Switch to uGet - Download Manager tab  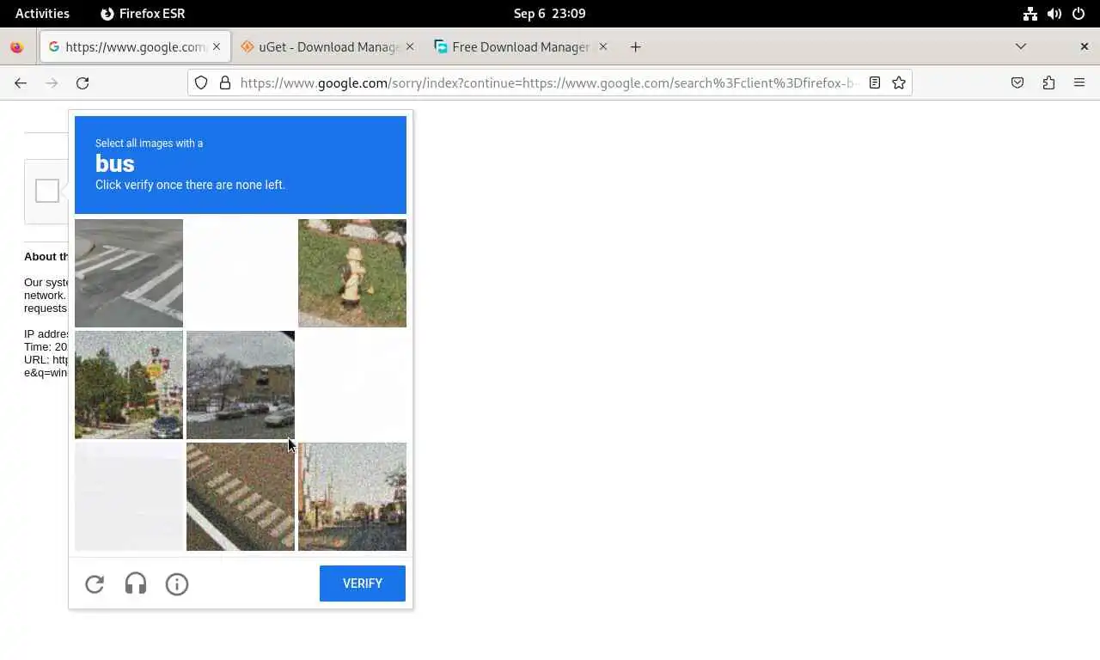[x=327, y=46]
